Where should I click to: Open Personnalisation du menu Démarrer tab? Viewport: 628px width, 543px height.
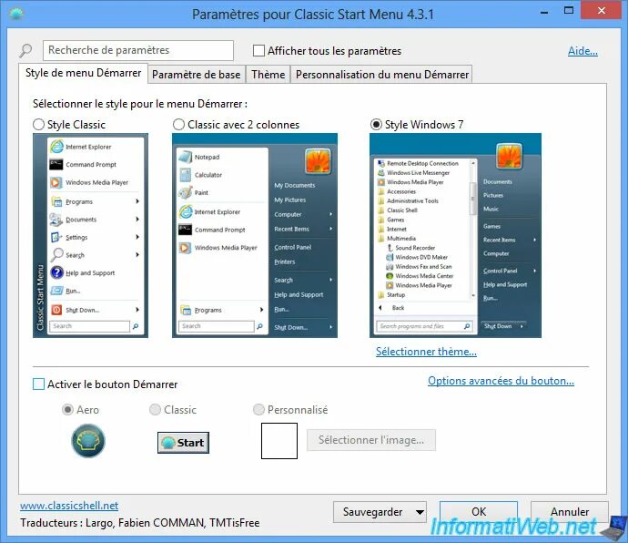point(381,75)
